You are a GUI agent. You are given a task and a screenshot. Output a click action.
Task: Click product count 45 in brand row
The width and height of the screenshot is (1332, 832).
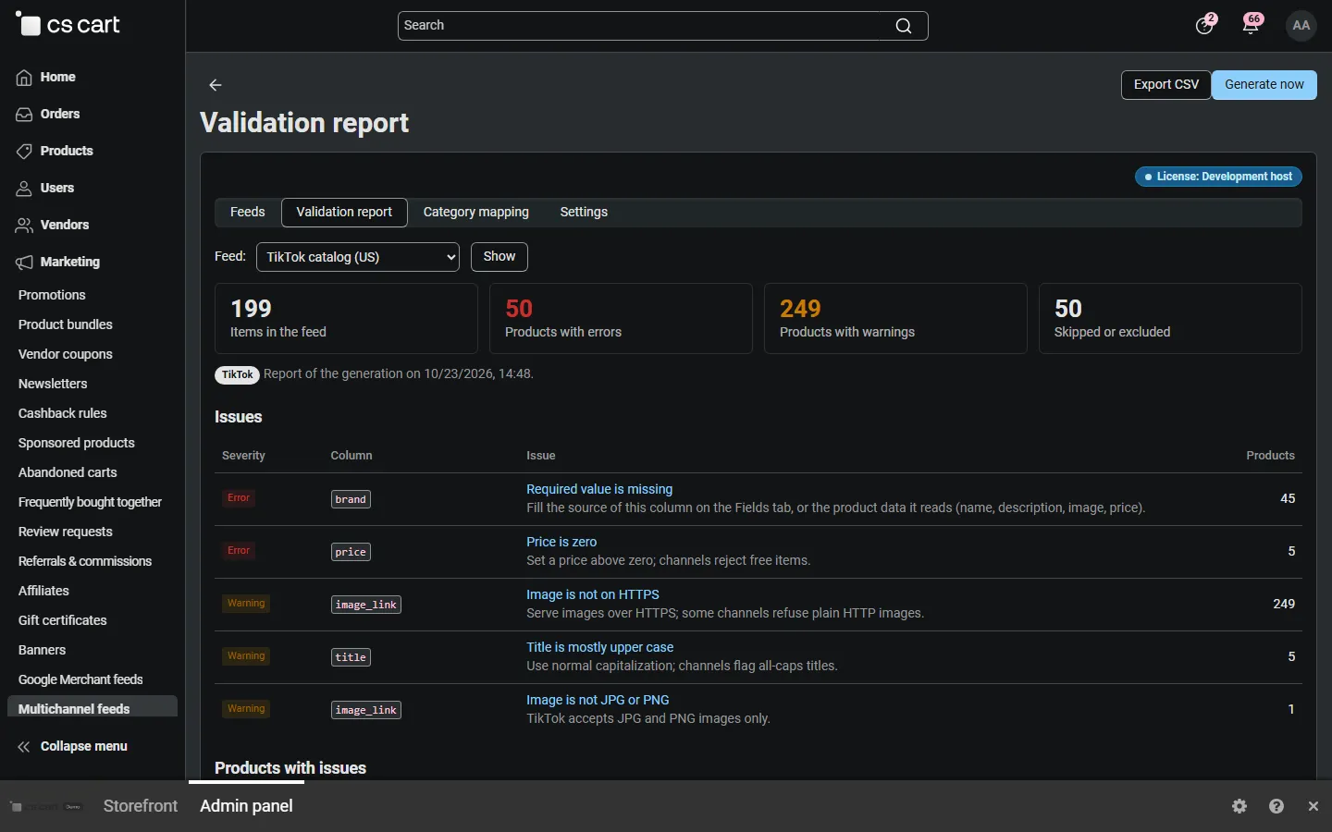point(1288,498)
